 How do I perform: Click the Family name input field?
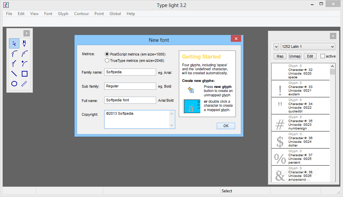130,72
